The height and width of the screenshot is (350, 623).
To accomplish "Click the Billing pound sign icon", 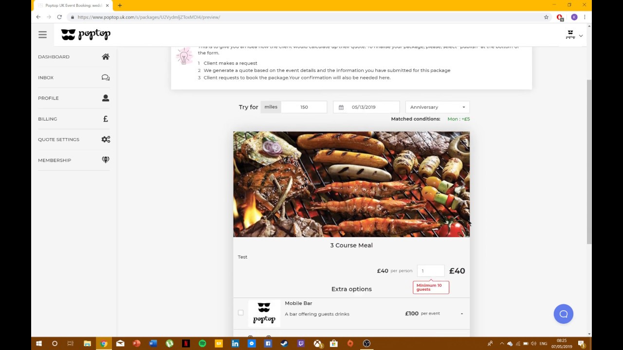I will tap(106, 119).
